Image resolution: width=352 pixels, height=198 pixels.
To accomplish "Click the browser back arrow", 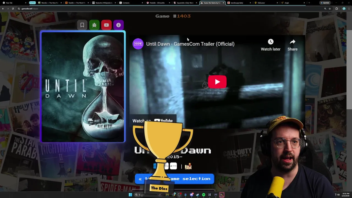I will (x=3, y=9).
